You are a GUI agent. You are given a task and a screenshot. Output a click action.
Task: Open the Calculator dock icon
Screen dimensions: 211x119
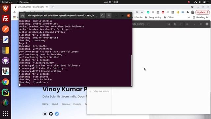click(x=6, y=50)
